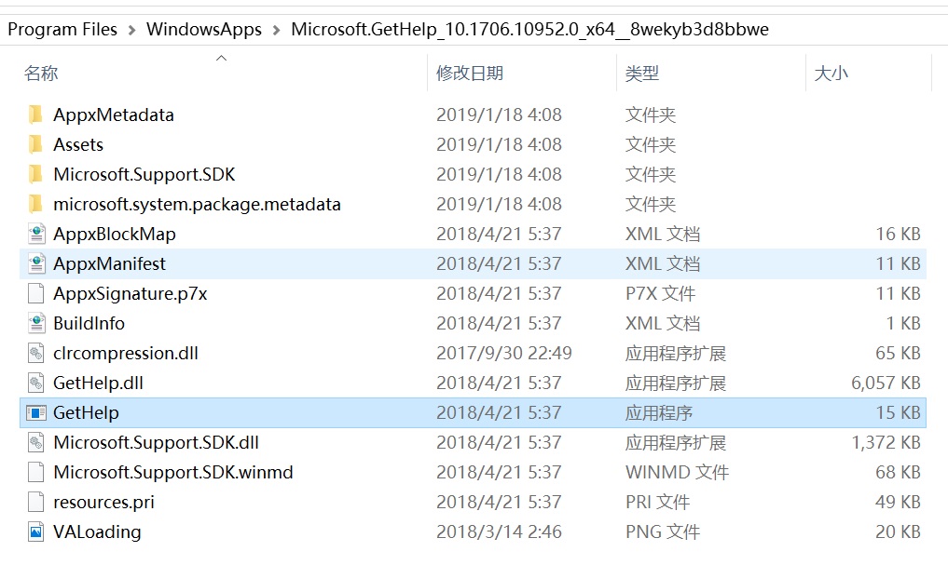Click the AppxBlockMap XML file icon

[x=36, y=234]
